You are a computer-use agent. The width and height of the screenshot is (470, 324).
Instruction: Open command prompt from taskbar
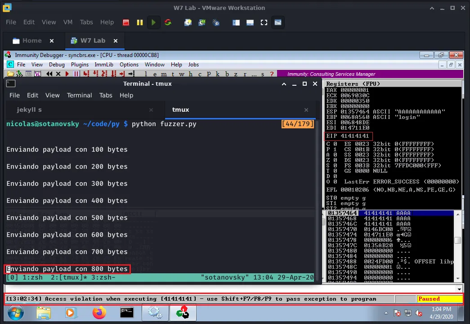pos(127,313)
